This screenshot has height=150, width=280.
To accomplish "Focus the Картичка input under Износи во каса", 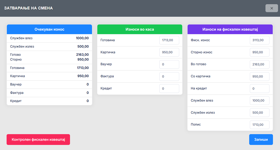I will point(169,52).
